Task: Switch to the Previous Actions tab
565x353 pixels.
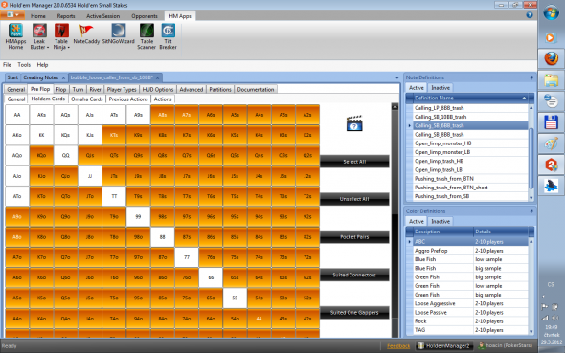Action: tap(128, 99)
